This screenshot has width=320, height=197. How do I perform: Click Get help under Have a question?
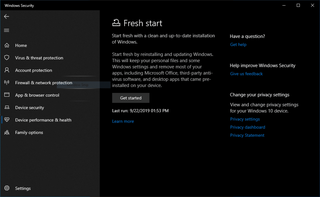pos(238,44)
